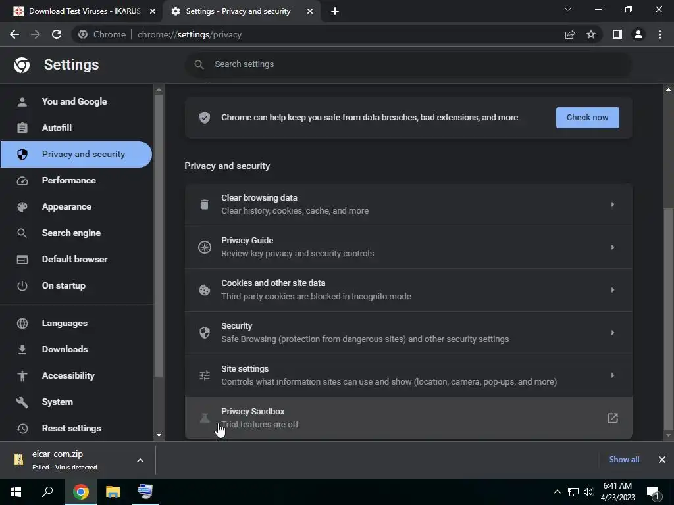Screen dimensions: 674x505
Task: Click the trash icon beside Clear browsing data
Action: 205,204
